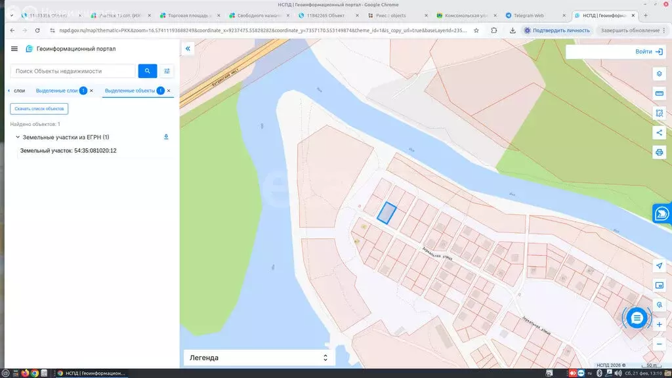
Task: Open the hamburger menu of the portal
Action: (x=14, y=48)
